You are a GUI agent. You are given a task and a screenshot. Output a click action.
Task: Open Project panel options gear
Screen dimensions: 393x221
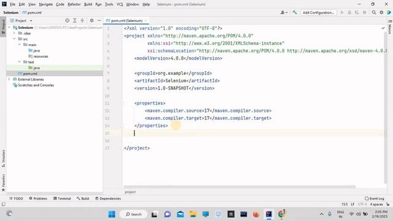point(91,20)
